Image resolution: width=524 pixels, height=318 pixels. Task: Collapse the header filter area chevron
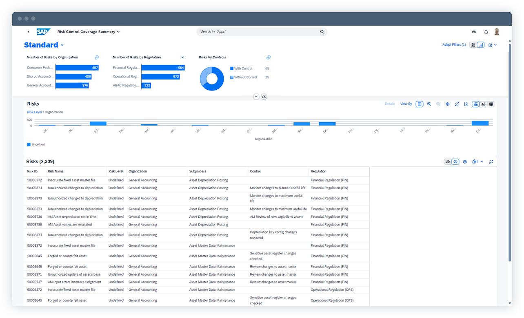click(x=256, y=97)
